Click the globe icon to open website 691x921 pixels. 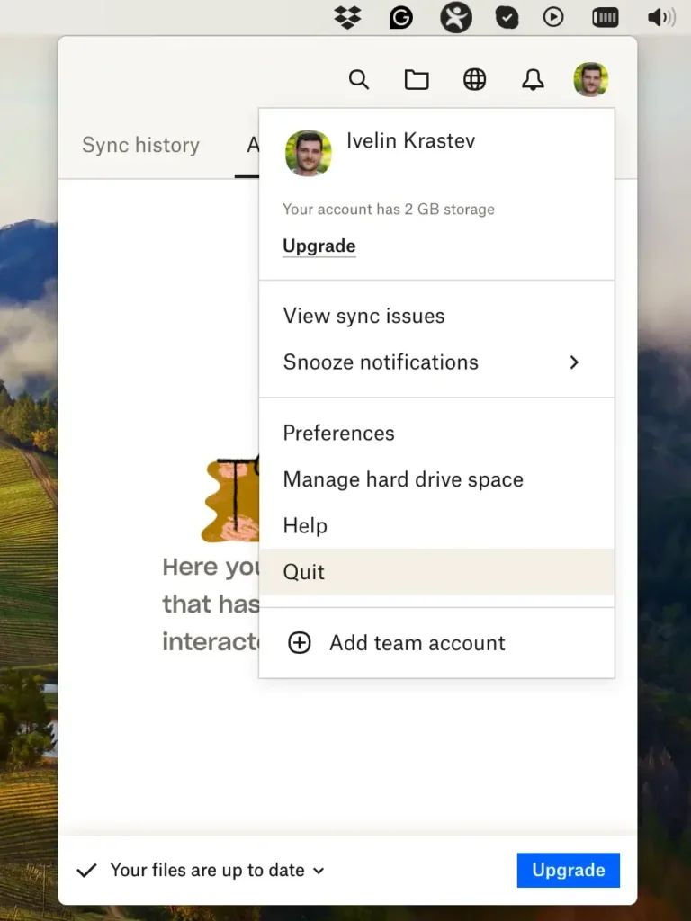coord(474,80)
